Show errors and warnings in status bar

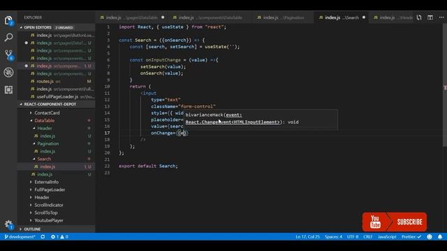[59, 237]
